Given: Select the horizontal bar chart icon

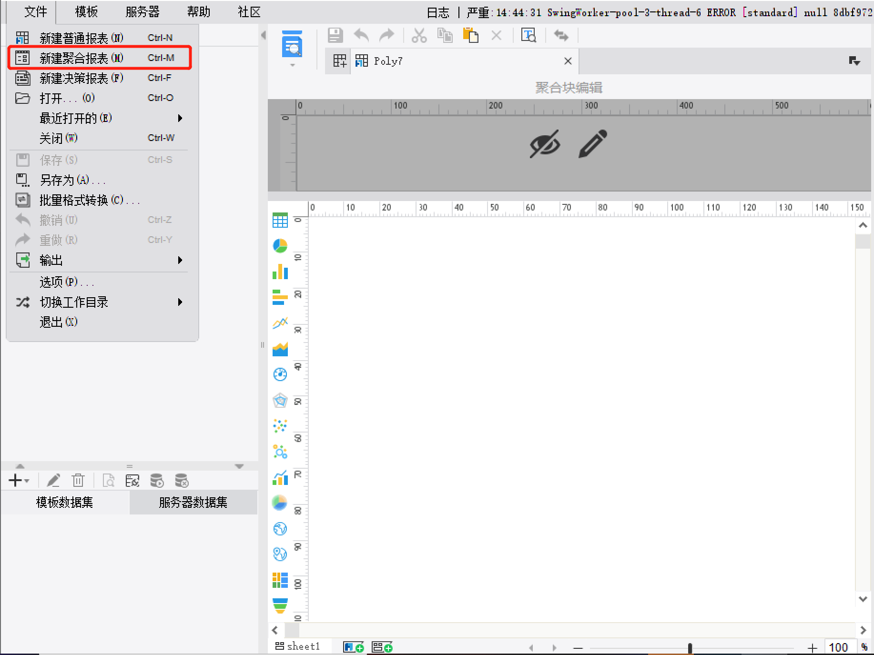Looking at the screenshot, I should click(280, 297).
